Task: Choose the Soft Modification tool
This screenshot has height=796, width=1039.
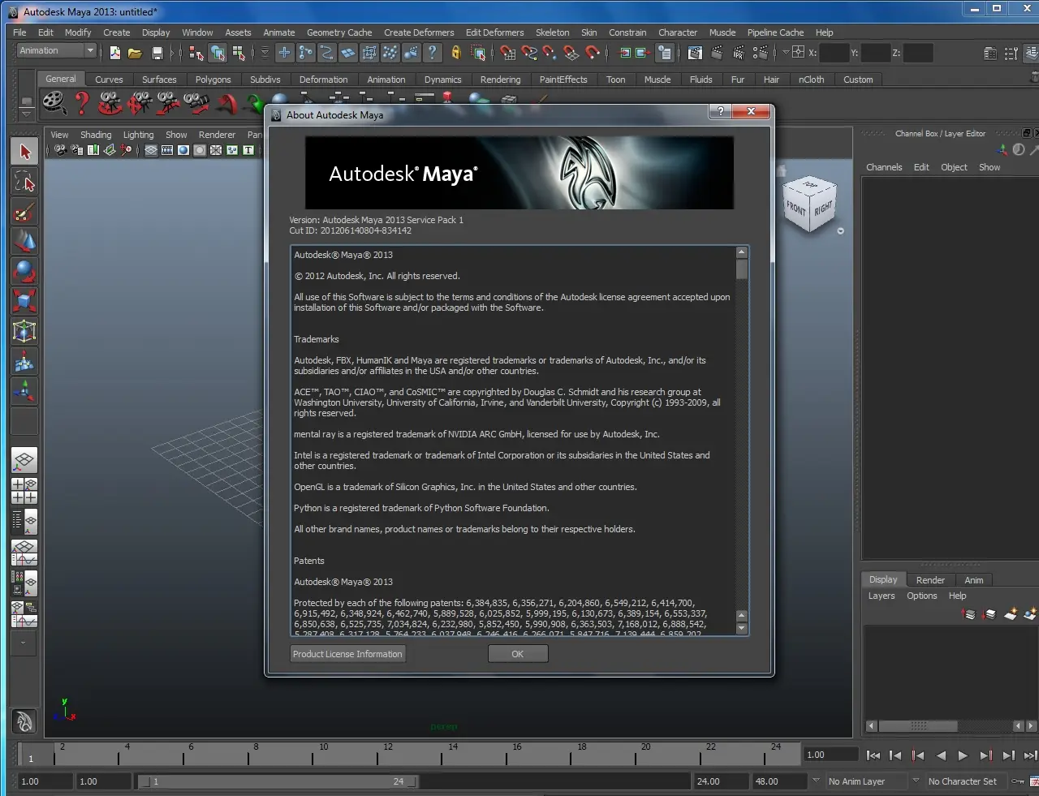Action: pos(24,362)
